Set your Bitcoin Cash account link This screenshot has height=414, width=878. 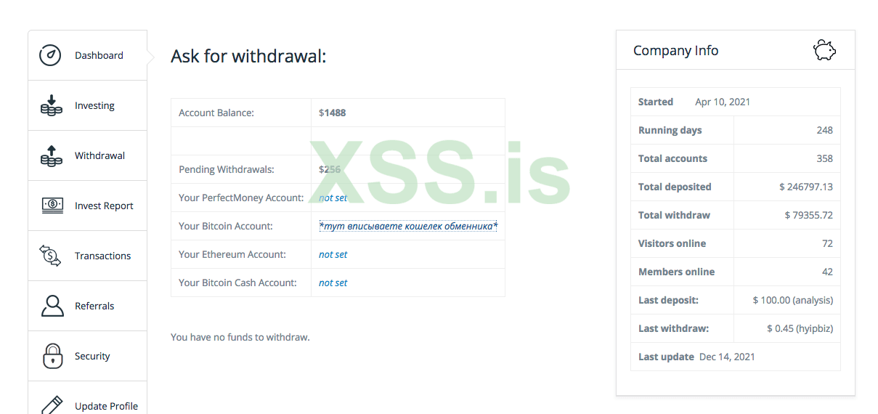coord(333,283)
